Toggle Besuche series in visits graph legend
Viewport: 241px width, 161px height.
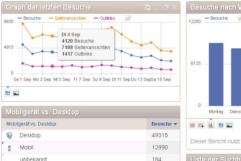(29, 18)
